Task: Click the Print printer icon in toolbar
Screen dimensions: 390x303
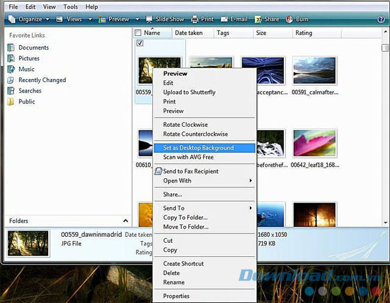Action: pos(194,19)
